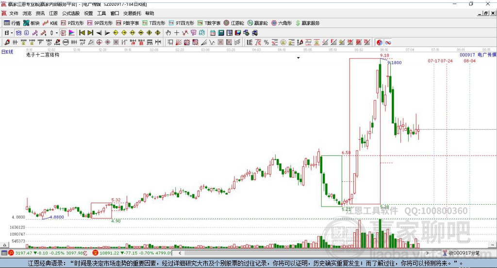The image size is (497, 268).
Task: Open the 公式选股 menu
Action: click(x=71, y=13)
